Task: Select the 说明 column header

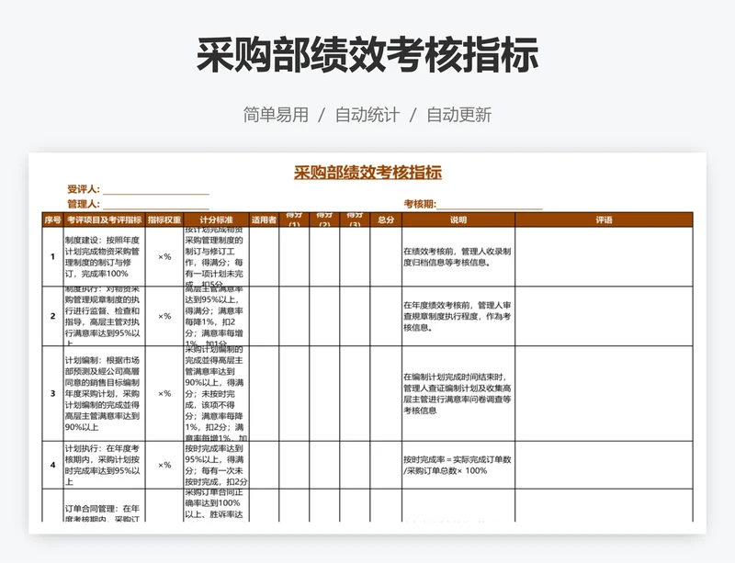Action: [458, 220]
